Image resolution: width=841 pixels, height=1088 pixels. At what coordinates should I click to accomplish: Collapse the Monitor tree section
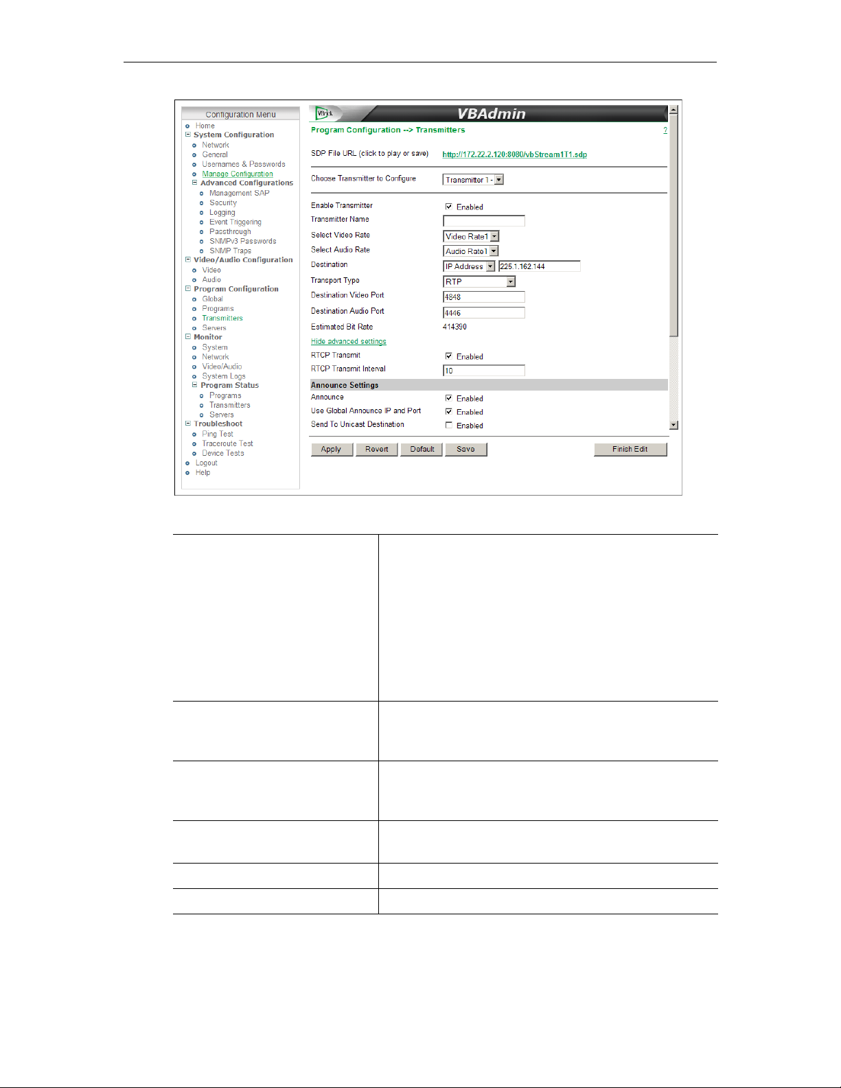tap(188, 337)
